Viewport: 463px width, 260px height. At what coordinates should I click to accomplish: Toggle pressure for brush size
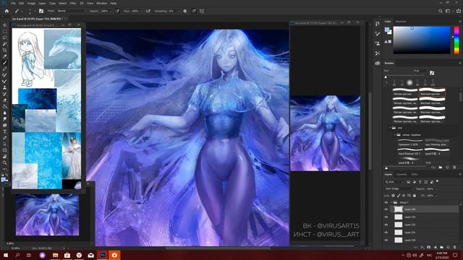pos(194,11)
